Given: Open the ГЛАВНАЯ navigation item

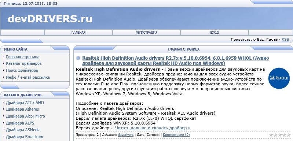Looking at the screenshot, I should tap(78, 33).
